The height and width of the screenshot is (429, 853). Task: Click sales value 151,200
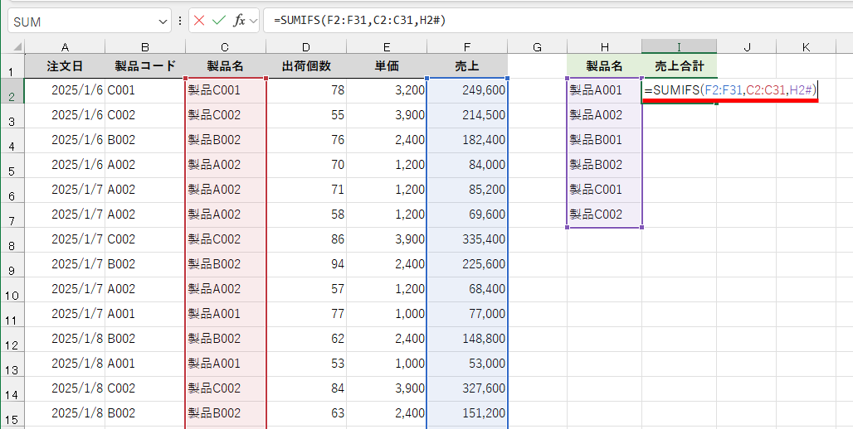coord(467,414)
